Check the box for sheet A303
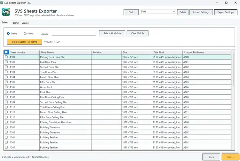Viewport: 240px width, 161px height. 6,147
